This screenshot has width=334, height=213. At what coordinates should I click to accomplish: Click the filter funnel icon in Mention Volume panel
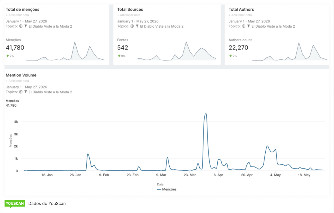coord(26,92)
